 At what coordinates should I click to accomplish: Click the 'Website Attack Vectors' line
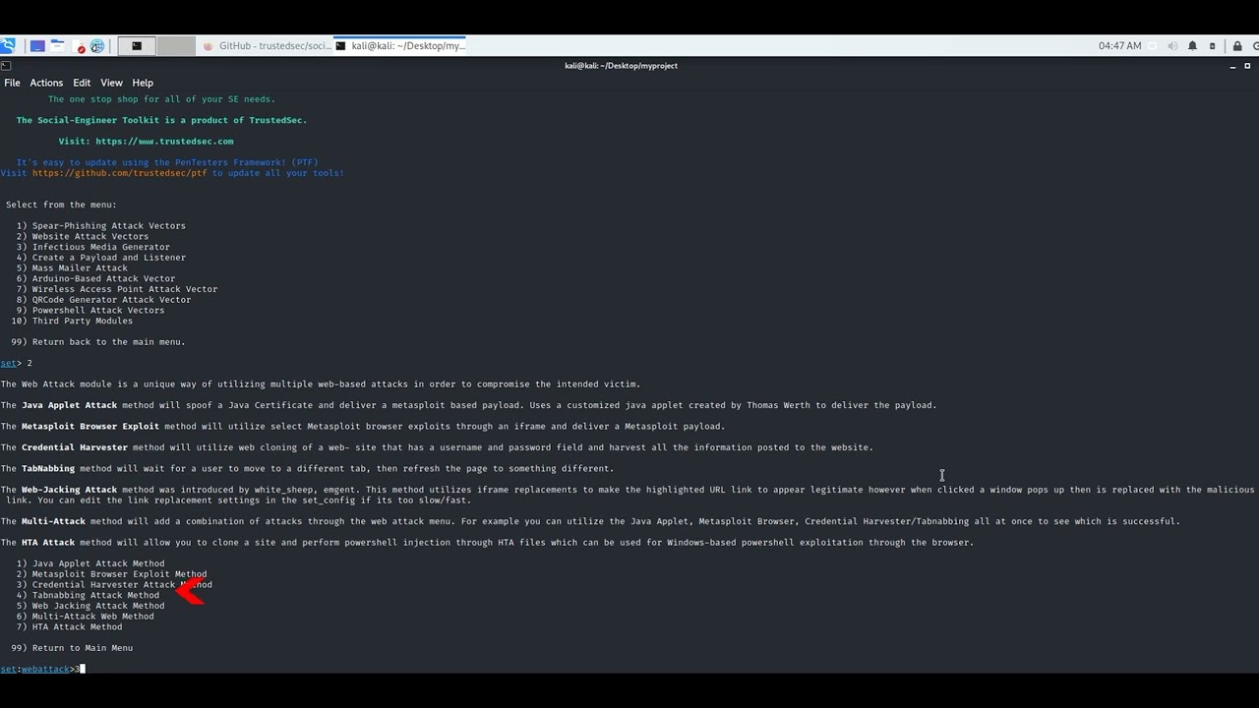[83, 237]
